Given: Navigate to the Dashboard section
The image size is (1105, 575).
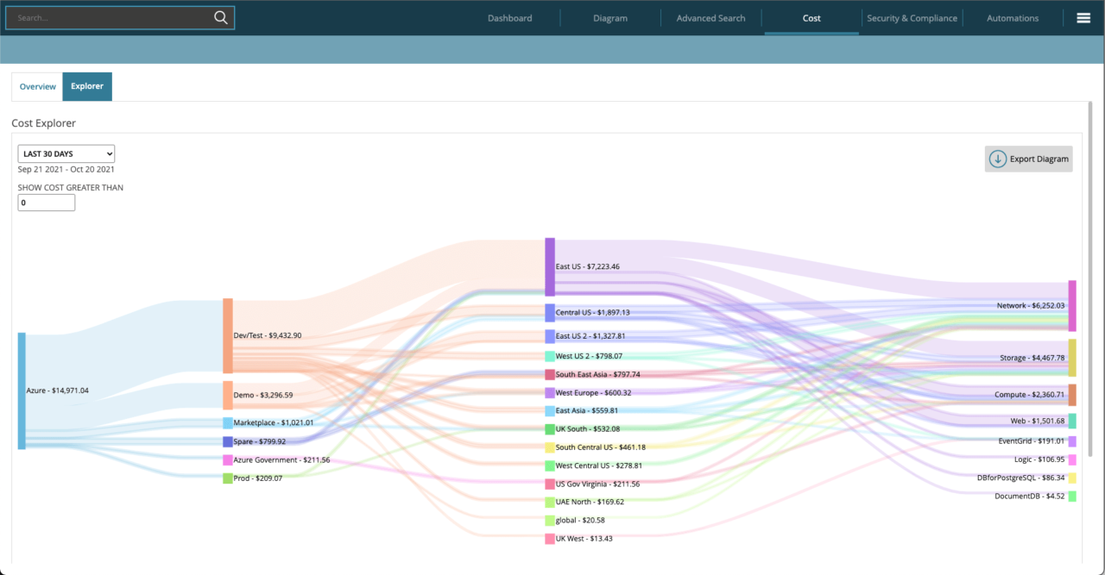Looking at the screenshot, I should (x=509, y=17).
